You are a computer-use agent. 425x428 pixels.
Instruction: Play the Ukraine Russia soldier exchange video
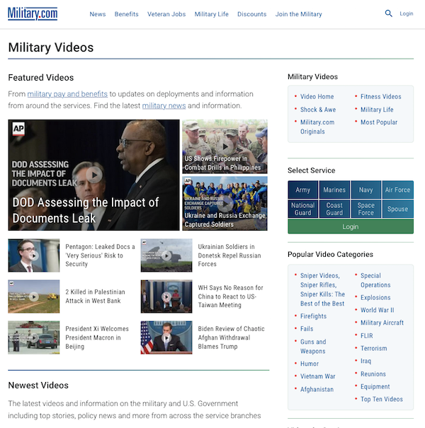tap(225, 203)
